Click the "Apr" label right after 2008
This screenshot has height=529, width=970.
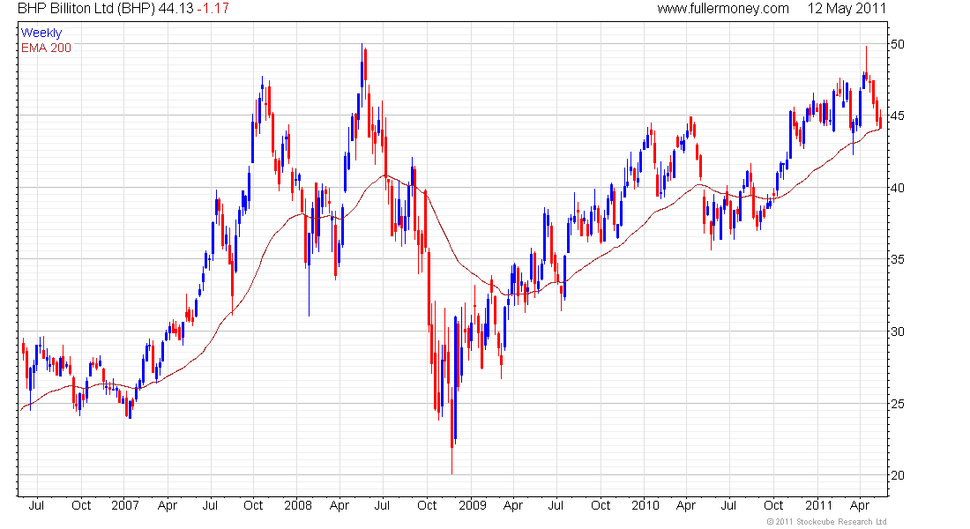tap(339, 506)
